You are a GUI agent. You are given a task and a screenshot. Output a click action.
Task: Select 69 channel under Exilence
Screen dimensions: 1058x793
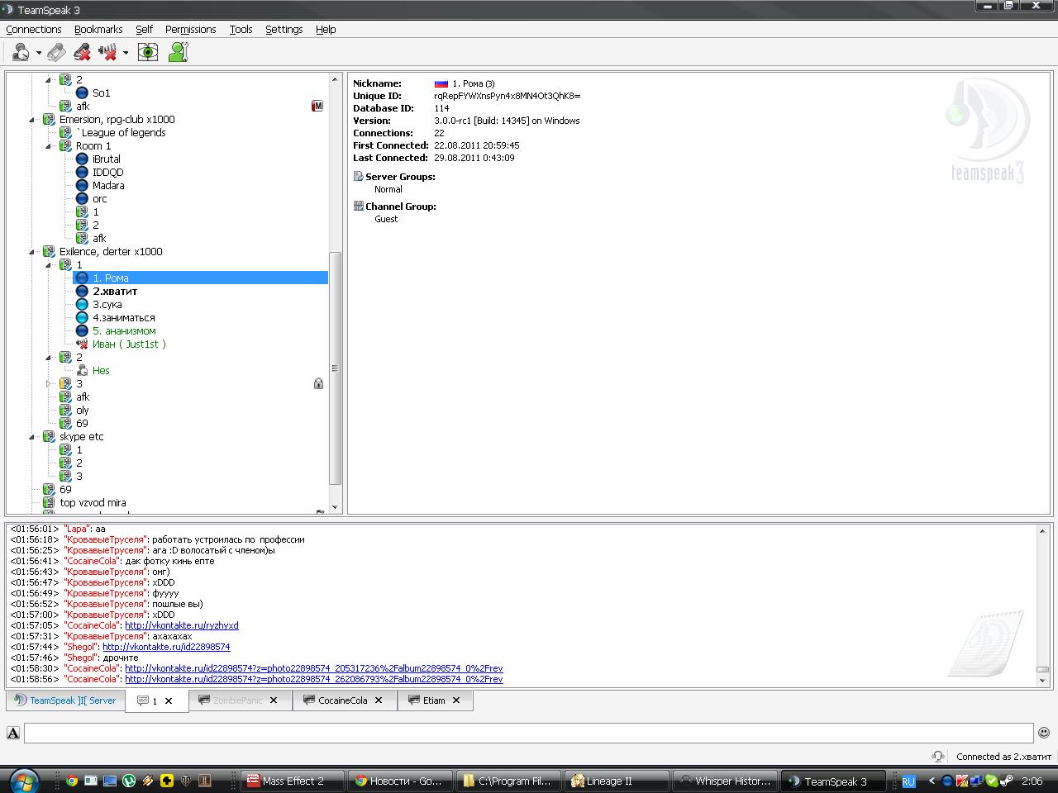click(x=82, y=424)
